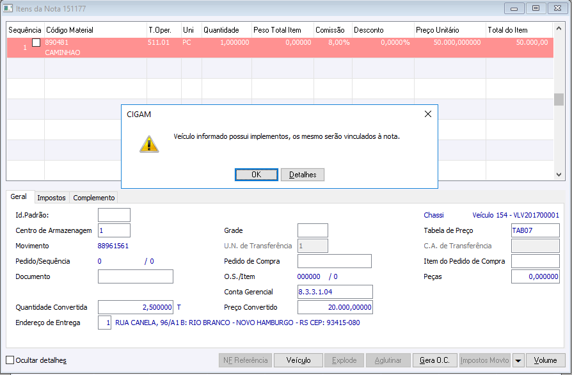Click Veículo 154 - VLV201700001 text

516,215
